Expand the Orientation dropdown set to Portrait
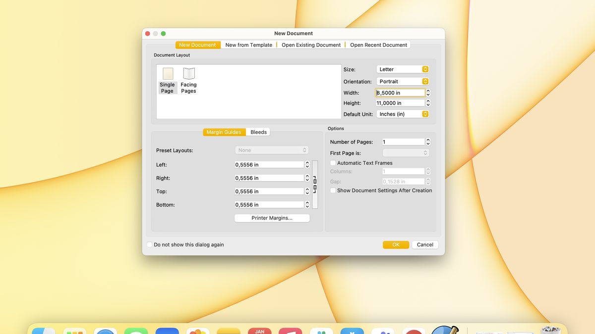 click(x=402, y=81)
